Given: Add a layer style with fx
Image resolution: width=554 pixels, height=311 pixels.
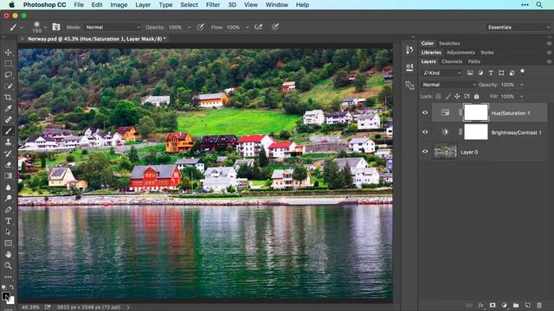Looking at the screenshot, I should pyautogui.click(x=480, y=305).
